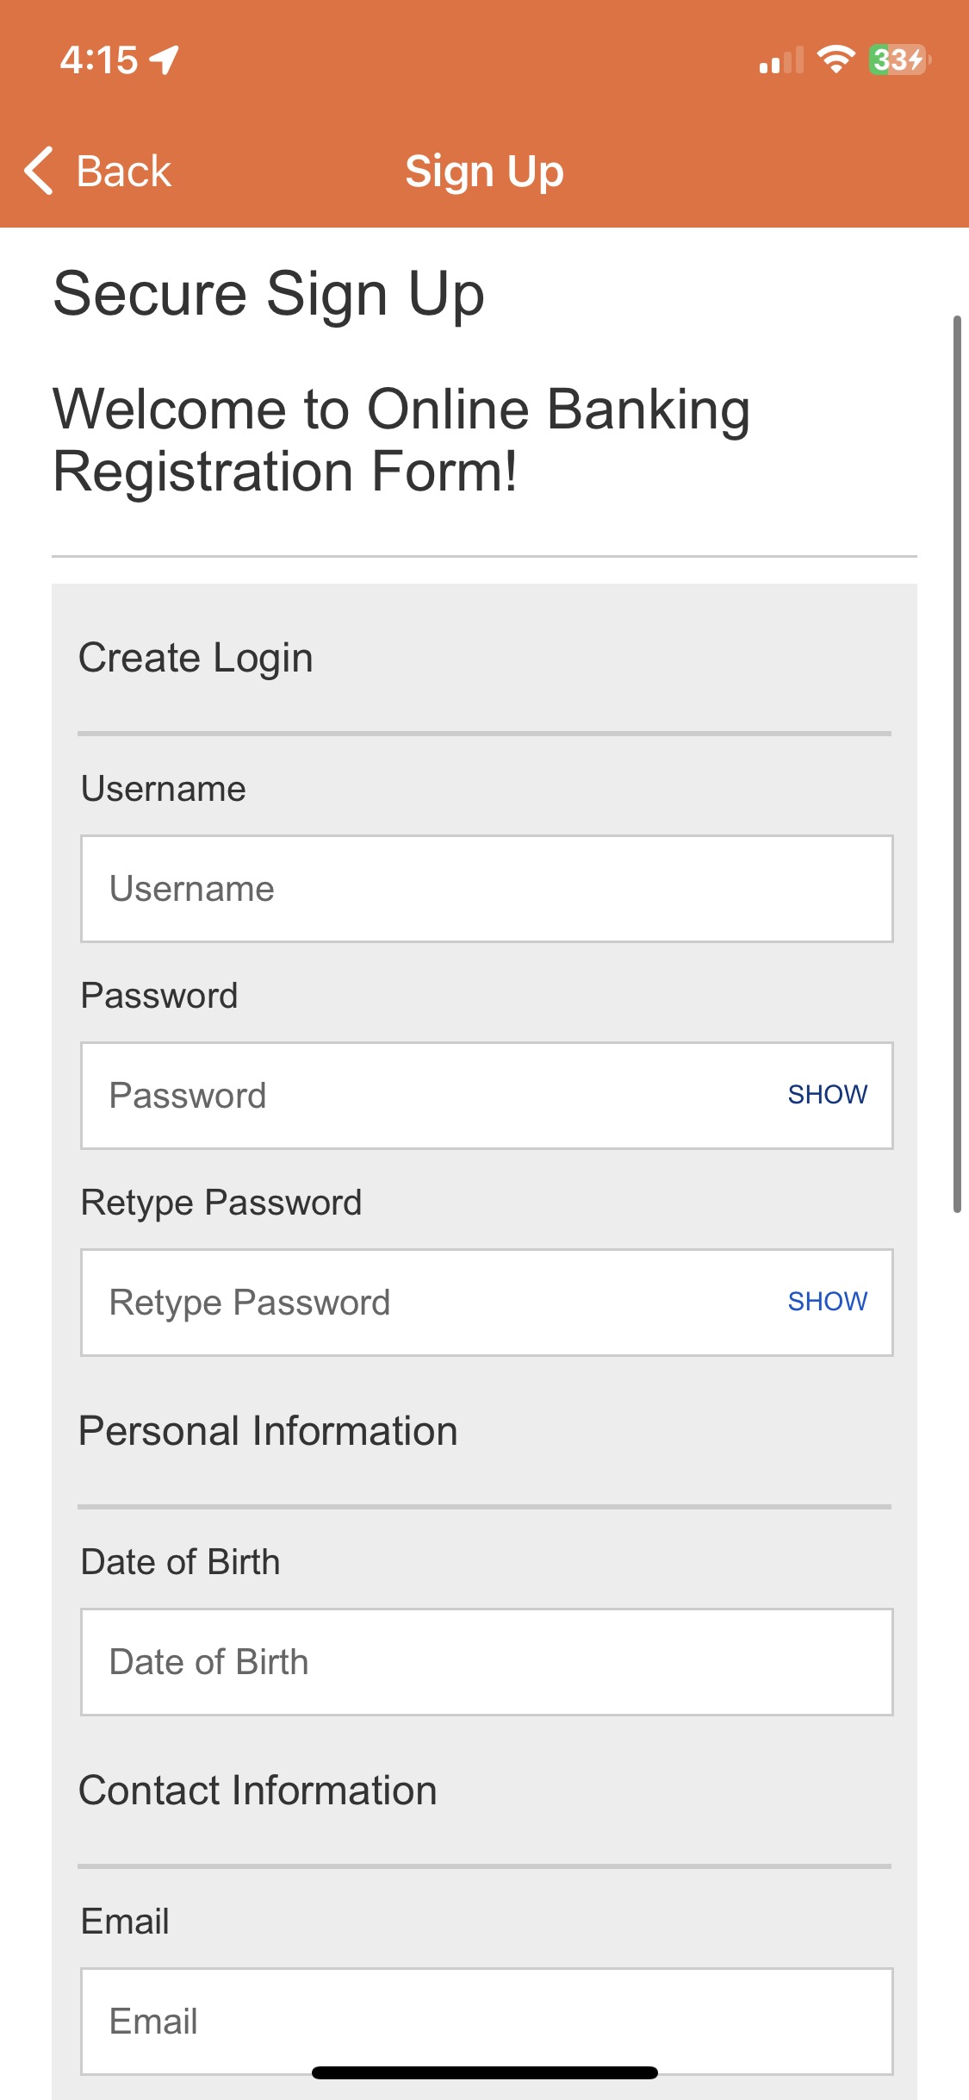The width and height of the screenshot is (969, 2100).
Task: Open the Date of Birth field
Action: pyautogui.click(x=487, y=1662)
